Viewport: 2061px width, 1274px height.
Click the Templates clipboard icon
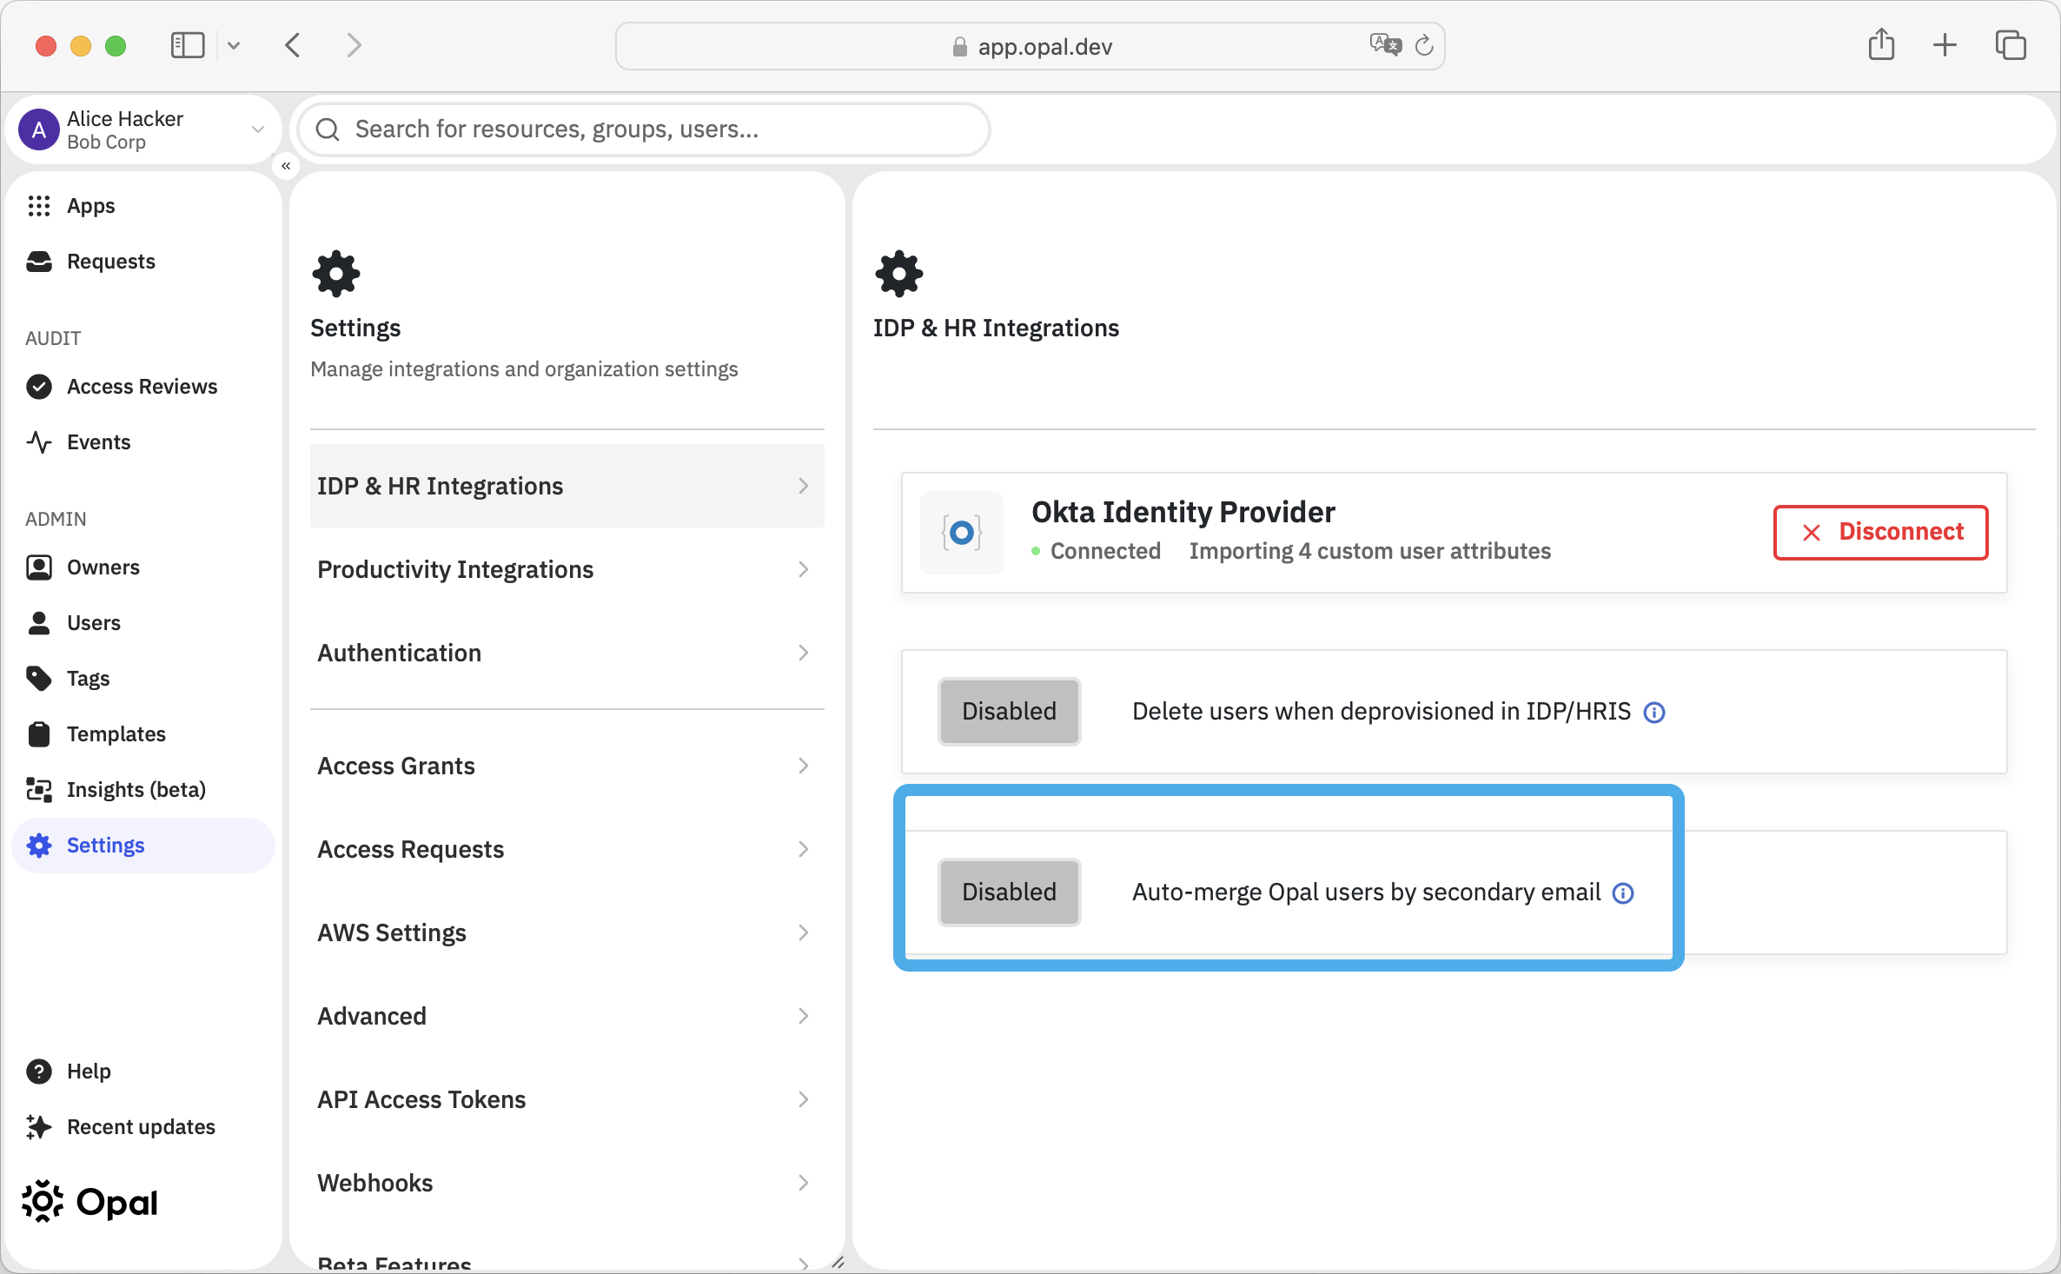[x=39, y=734]
